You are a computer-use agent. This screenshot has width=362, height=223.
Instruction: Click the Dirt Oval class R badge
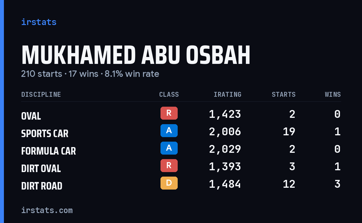click(169, 165)
